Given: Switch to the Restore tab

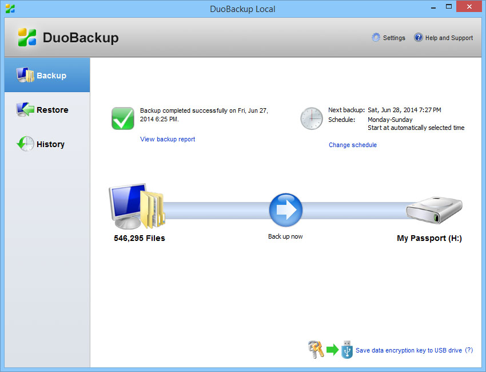Looking at the screenshot, I should (x=47, y=109).
